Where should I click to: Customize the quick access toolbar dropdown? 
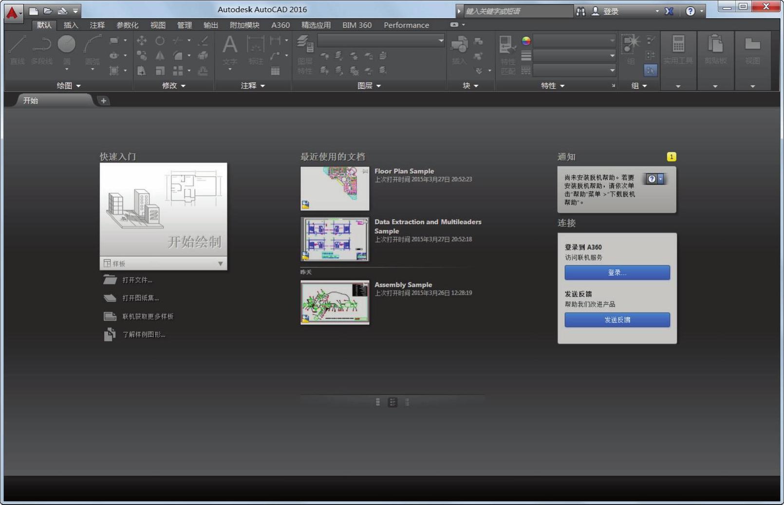click(75, 11)
